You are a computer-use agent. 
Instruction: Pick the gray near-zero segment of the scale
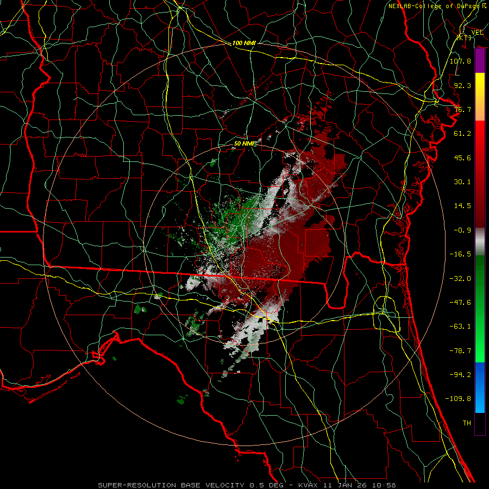tap(480, 242)
